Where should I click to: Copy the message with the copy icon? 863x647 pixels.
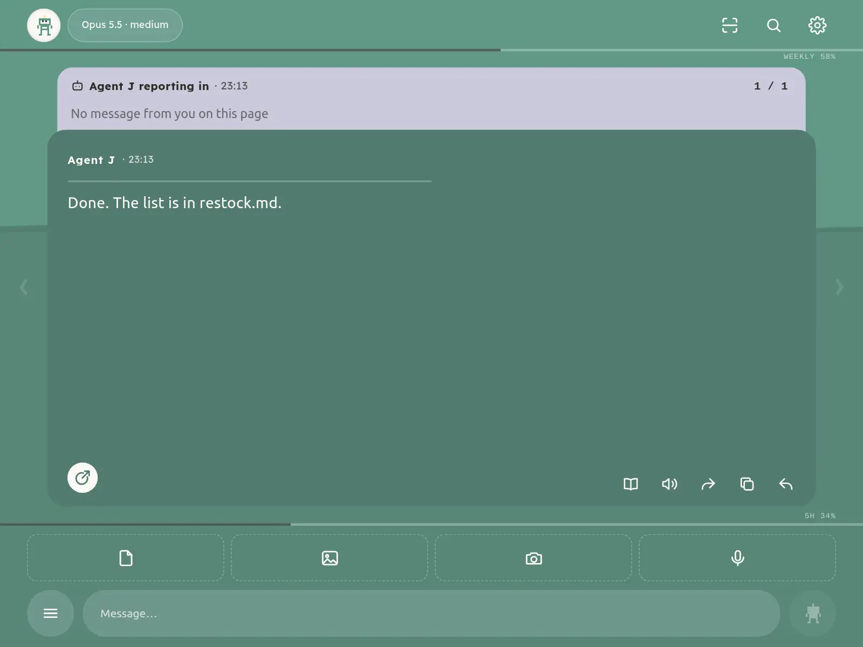747,484
